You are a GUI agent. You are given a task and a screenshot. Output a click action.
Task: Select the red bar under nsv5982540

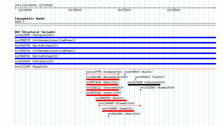point(111,100)
